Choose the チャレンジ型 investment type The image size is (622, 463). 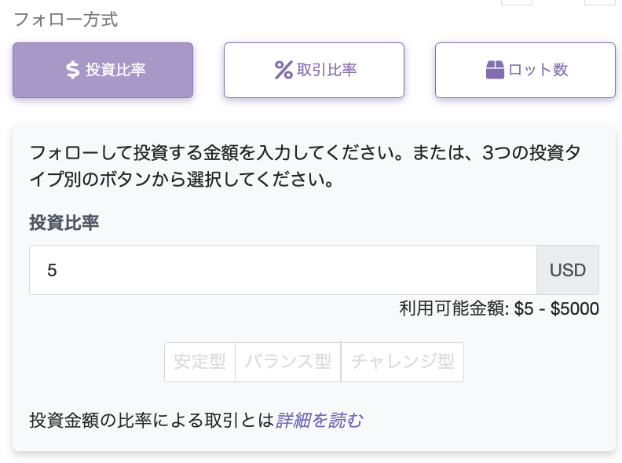402,362
